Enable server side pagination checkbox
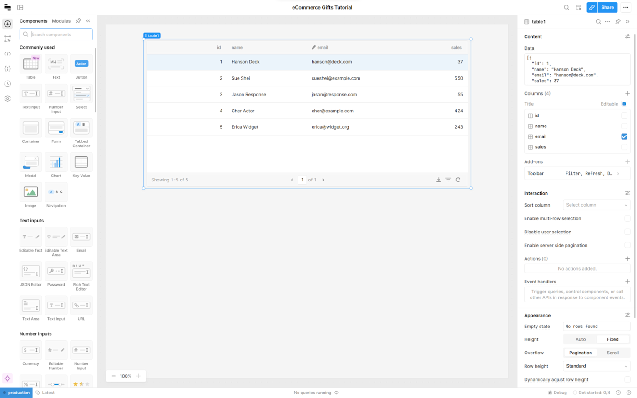The height and width of the screenshot is (398, 637). (x=627, y=245)
